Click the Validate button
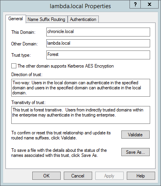This screenshot has height=186, width=161. [x=135, y=135]
